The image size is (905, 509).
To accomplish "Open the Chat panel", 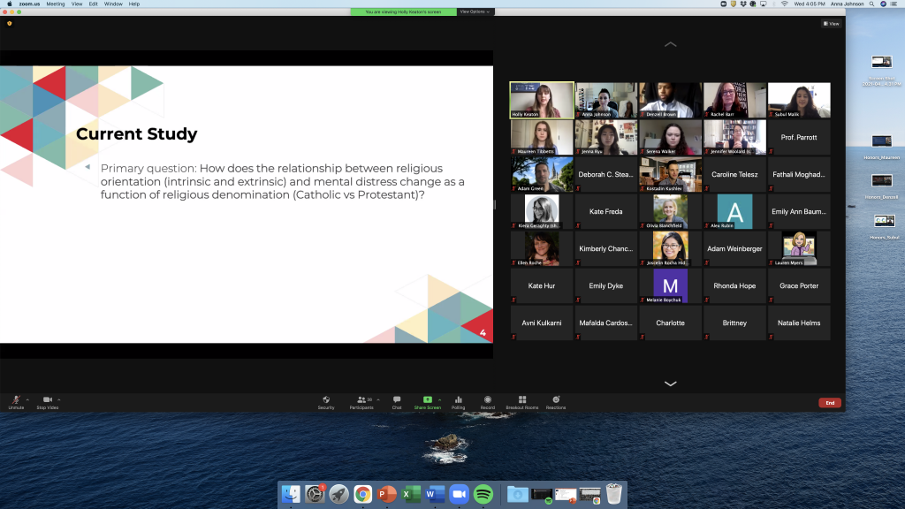I will [x=397, y=400].
